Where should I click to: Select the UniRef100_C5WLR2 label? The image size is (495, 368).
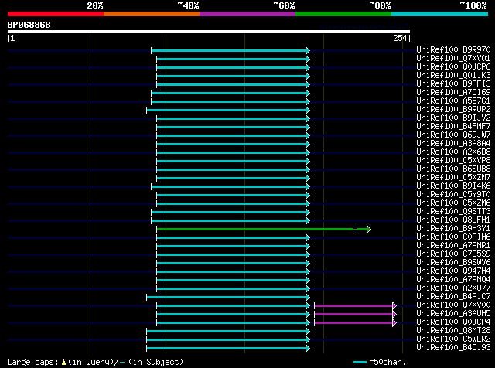[x=453, y=339]
